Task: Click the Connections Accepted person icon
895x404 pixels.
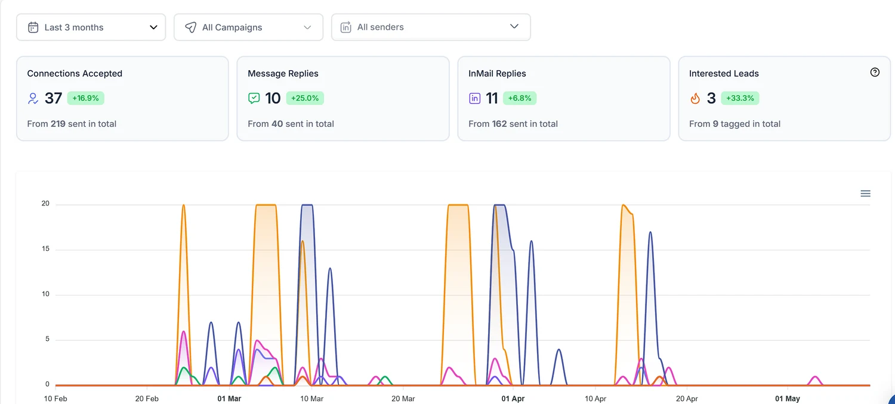Action: pyautogui.click(x=33, y=98)
